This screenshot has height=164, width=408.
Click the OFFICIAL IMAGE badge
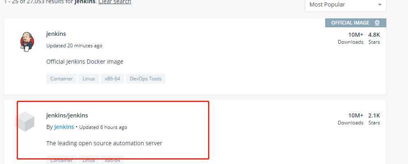pos(355,23)
